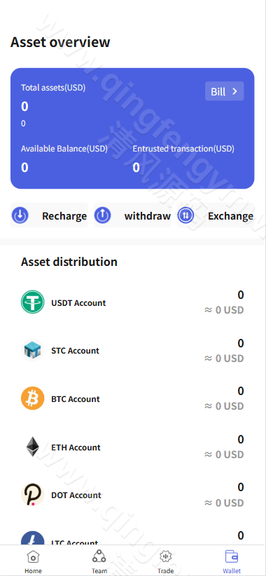Open the ETH Account entry

click(132, 447)
